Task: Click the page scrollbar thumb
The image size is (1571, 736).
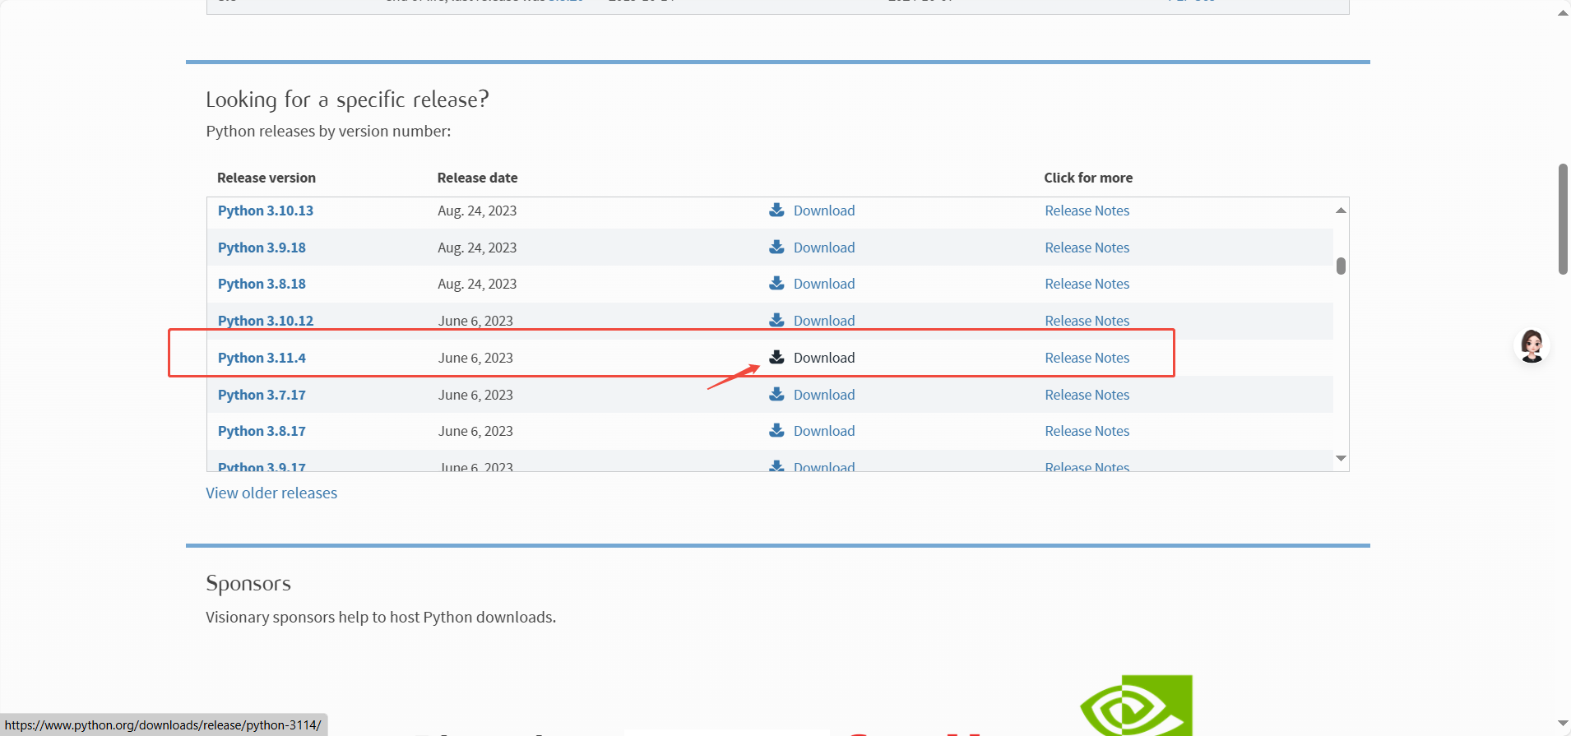Action: tap(1563, 219)
